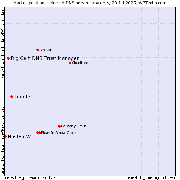Select the GoDaddy Group label
Viewport: 180px width, 180px height.
(74, 126)
